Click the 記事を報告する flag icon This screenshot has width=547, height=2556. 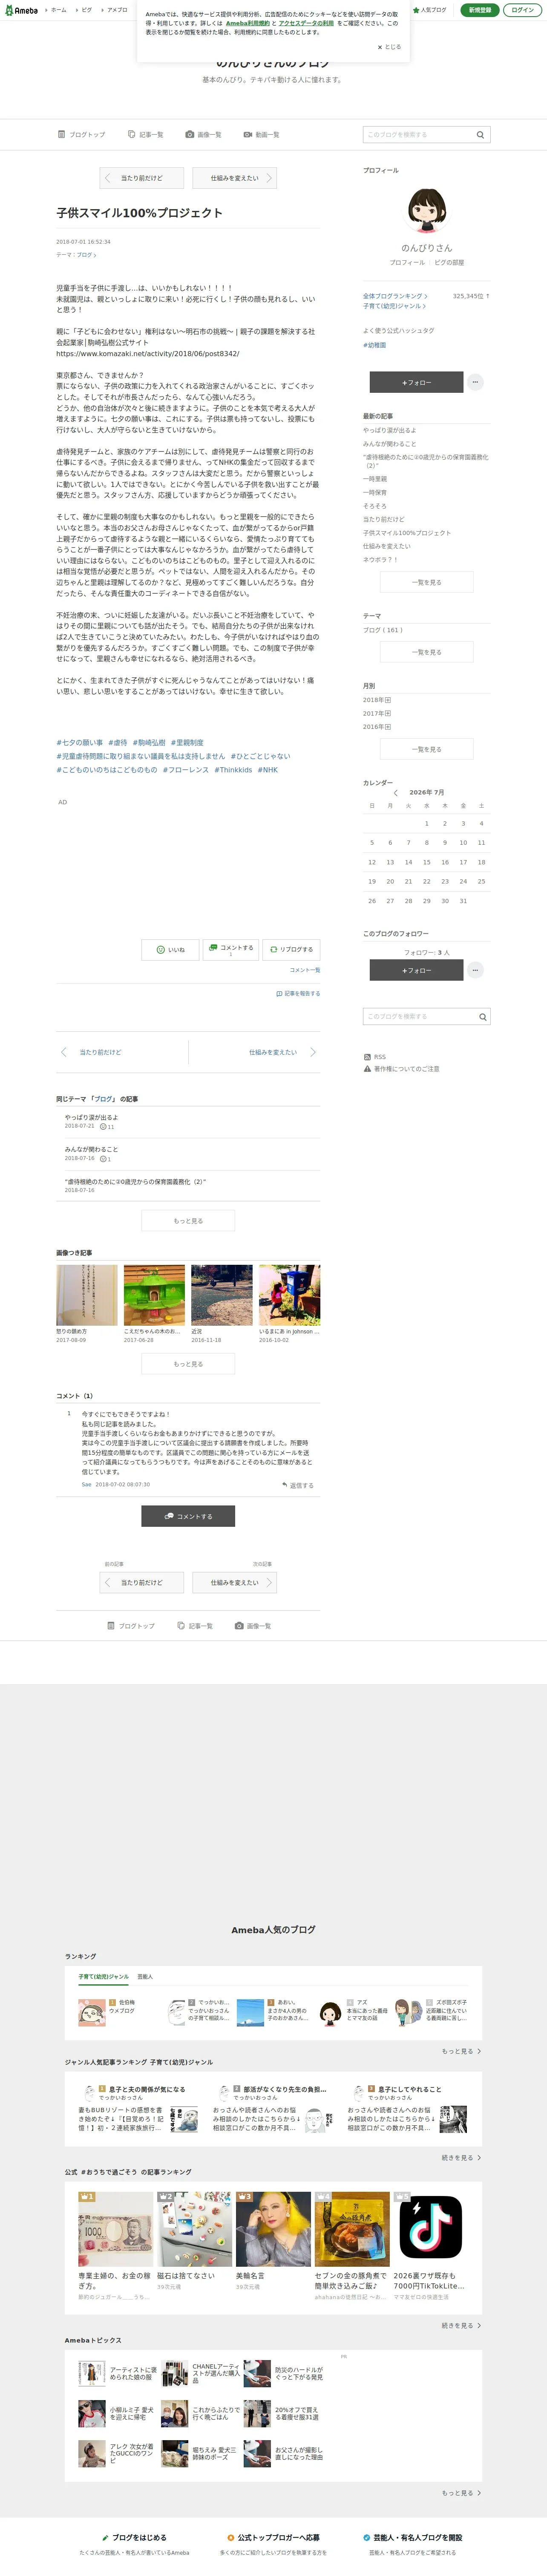279,993
